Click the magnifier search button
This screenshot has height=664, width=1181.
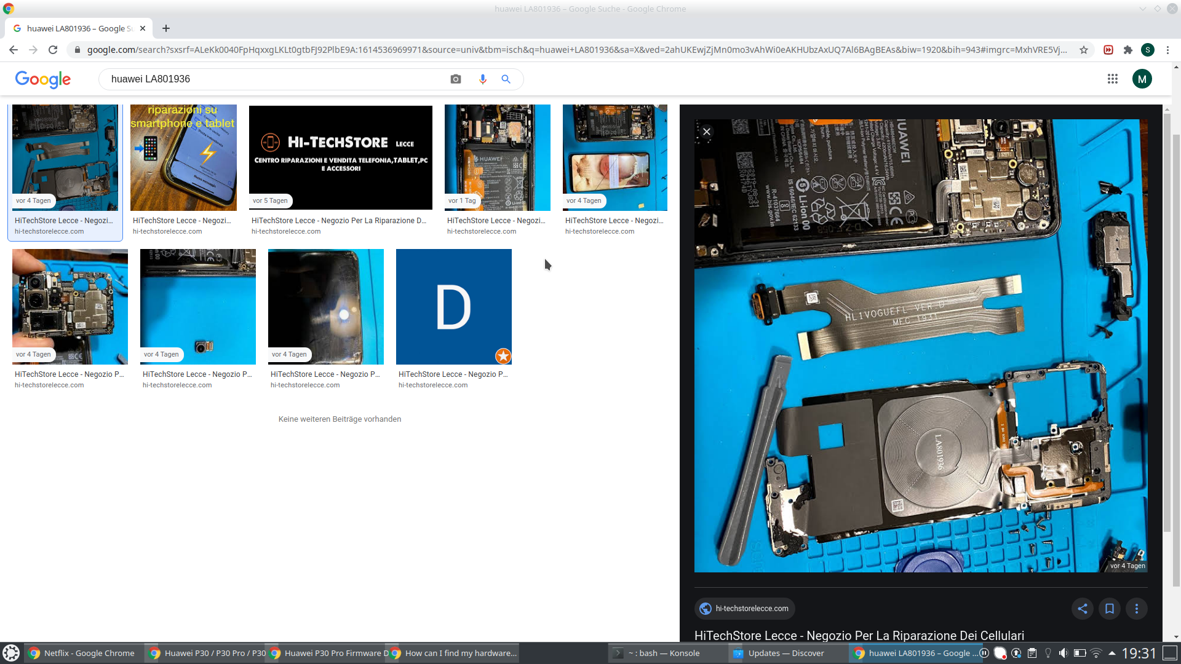pos(506,79)
